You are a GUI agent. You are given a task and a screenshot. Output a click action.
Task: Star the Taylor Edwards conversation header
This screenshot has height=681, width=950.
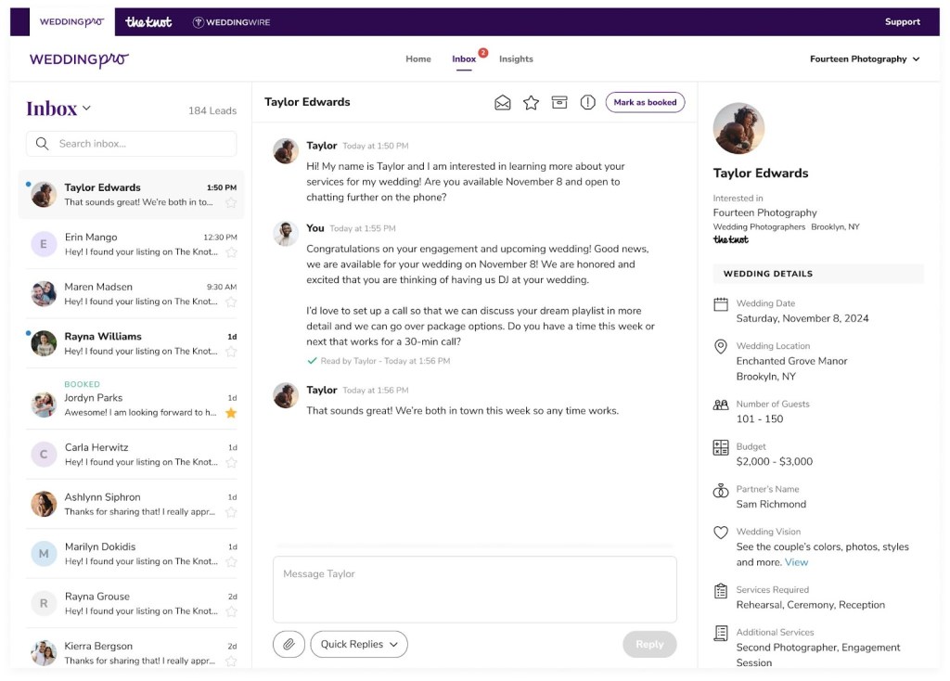tap(531, 102)
